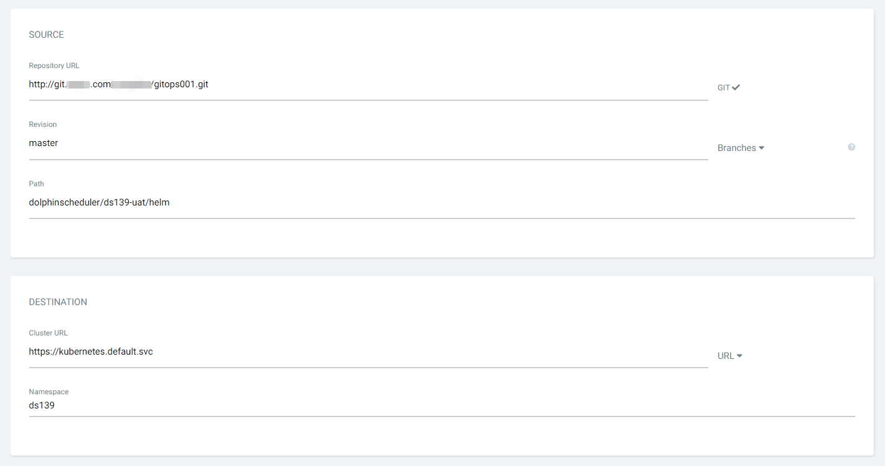885x466 pixels.
Task: Click the Repository URL field label
Action: [x=54, y=66]
